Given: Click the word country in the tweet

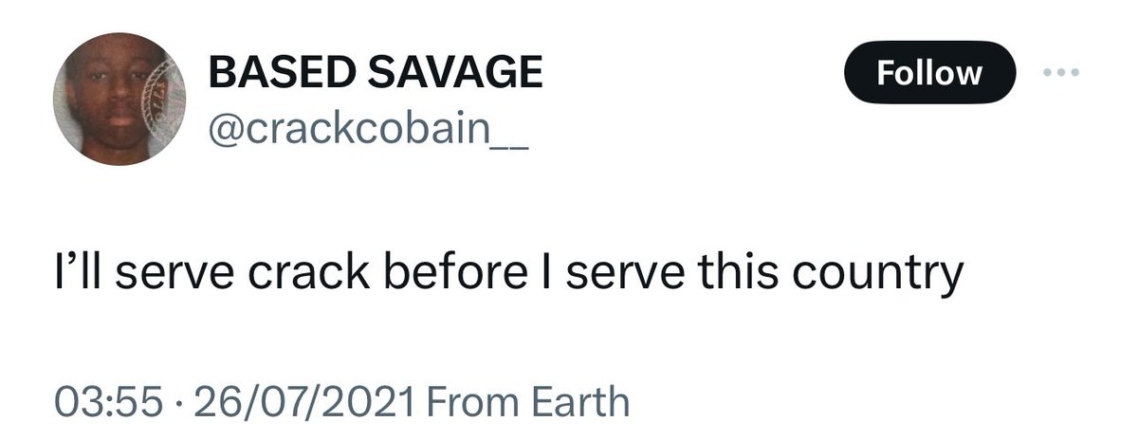Looking at the screenshot, I should click(879, 276).
